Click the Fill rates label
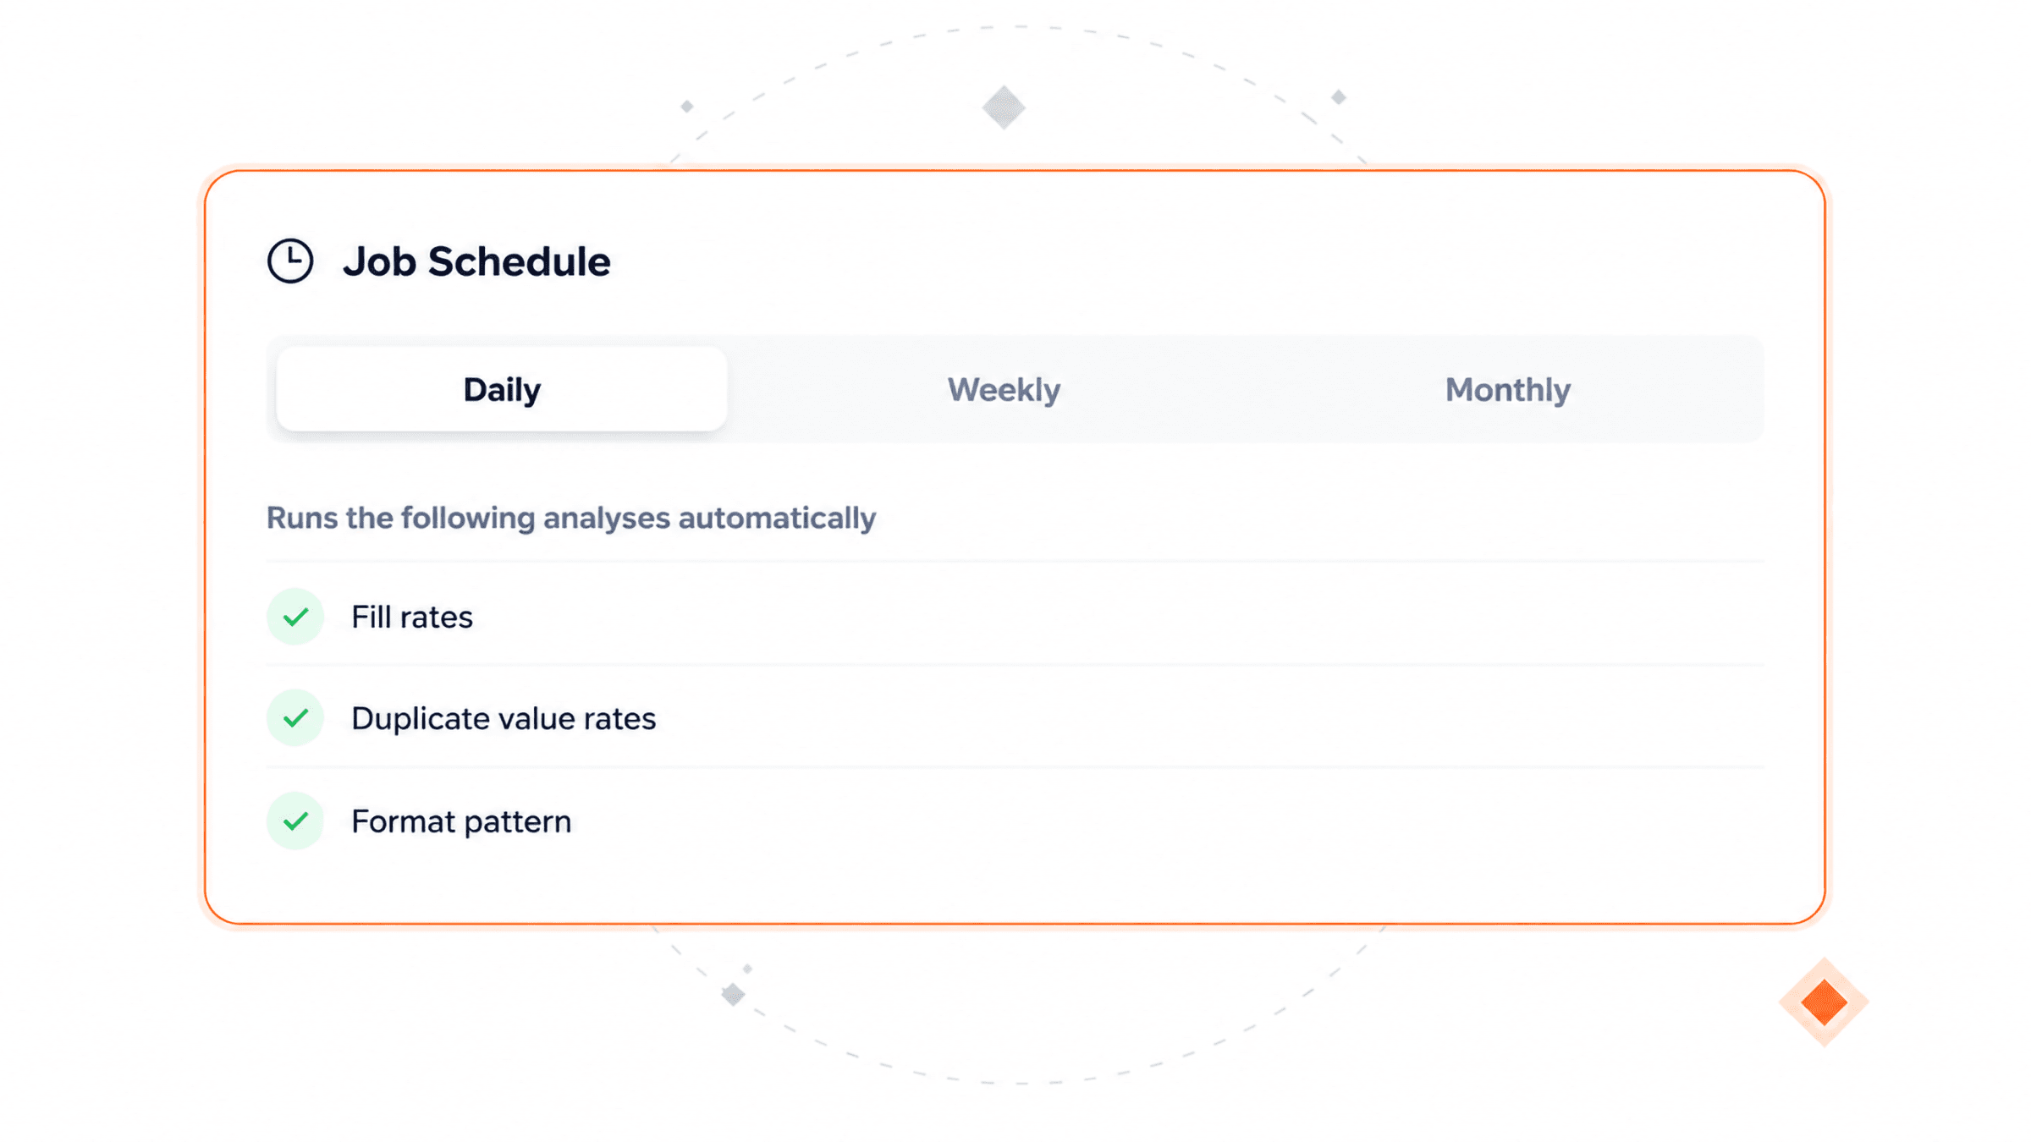The height and width of the screenshot is (1142, 2031). pyautogui.click(x=412, y=617)
